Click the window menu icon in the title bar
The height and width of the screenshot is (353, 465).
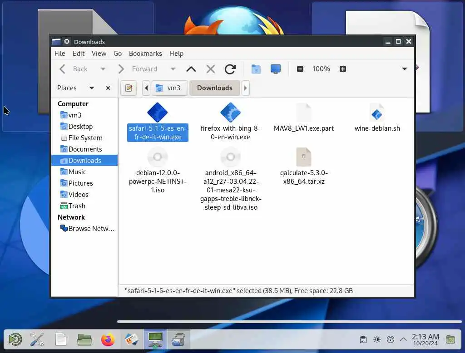coord(56,41)
